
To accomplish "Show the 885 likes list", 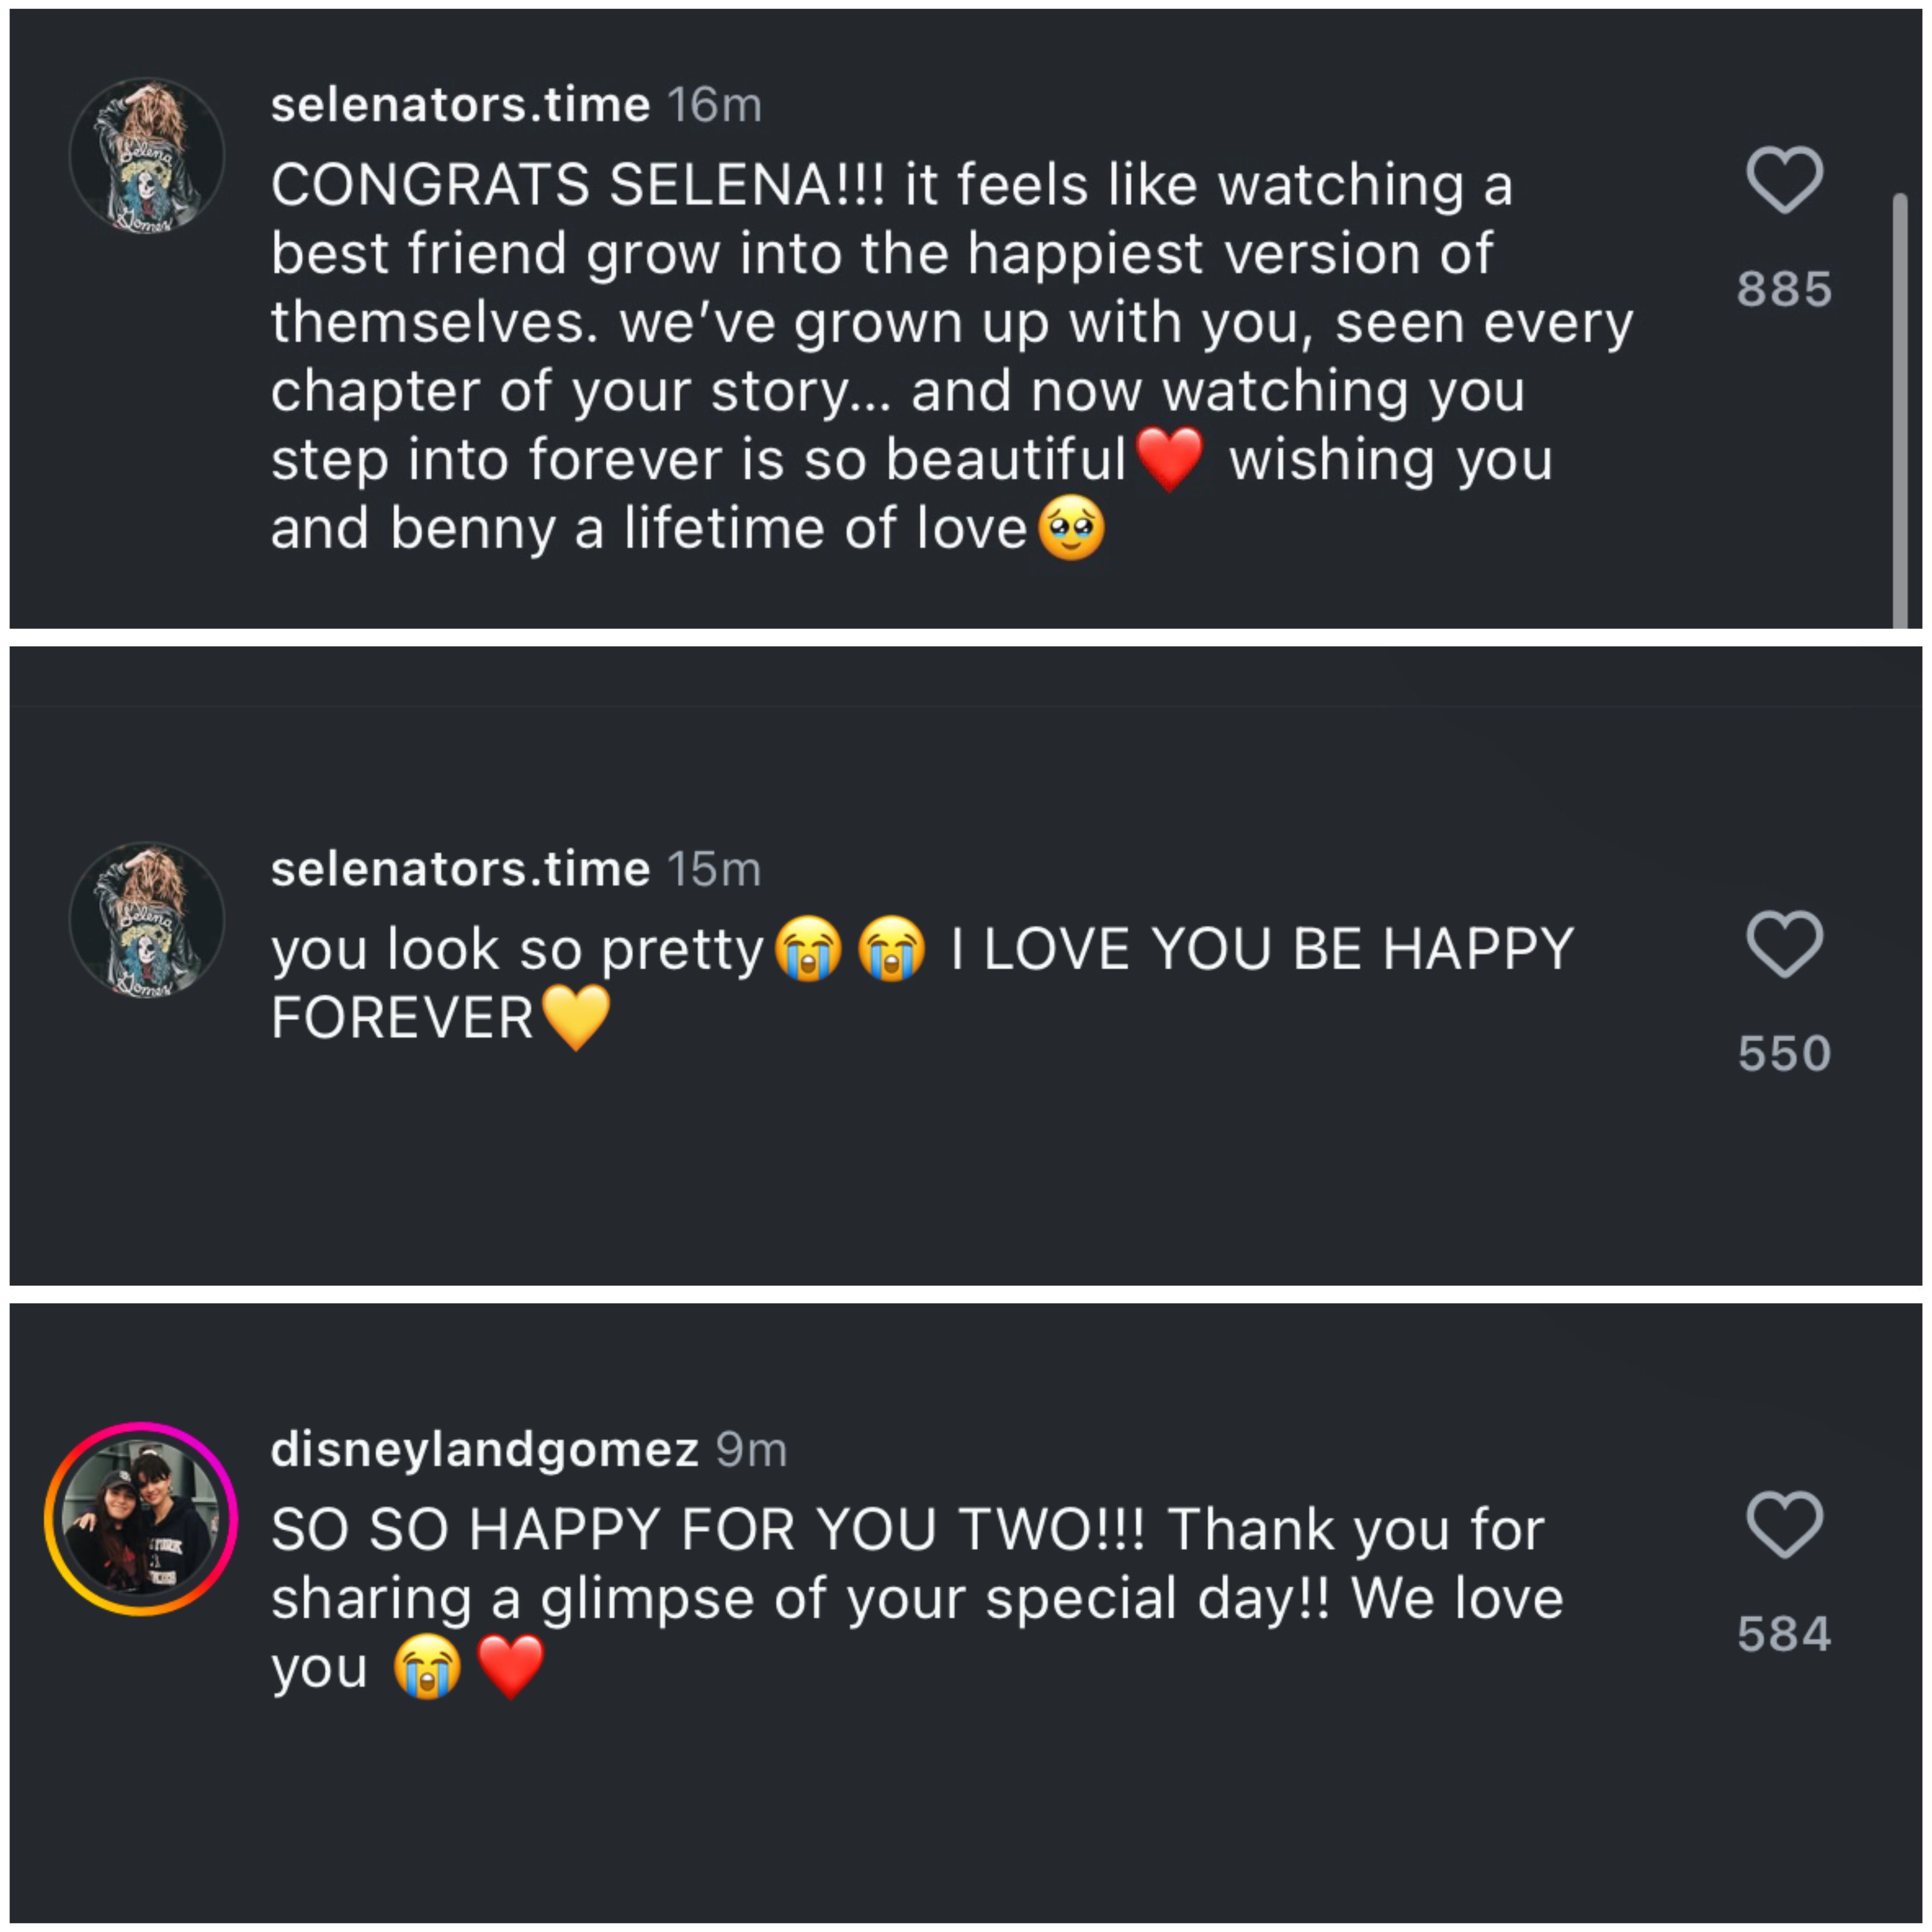I will [1784, 289].
